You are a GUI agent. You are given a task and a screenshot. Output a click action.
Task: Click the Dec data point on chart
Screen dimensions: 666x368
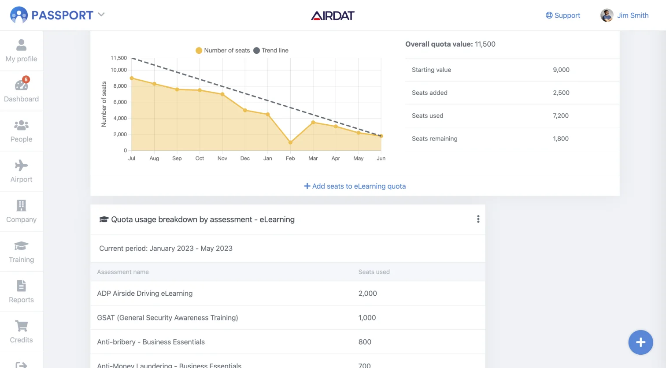click(x=245, y=110)
